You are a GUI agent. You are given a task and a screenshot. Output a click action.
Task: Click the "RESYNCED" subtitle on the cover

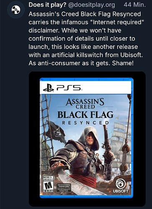click(85, 123)
